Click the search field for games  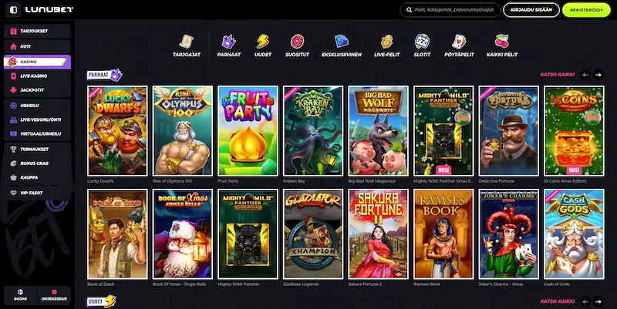tap(450, 10)
